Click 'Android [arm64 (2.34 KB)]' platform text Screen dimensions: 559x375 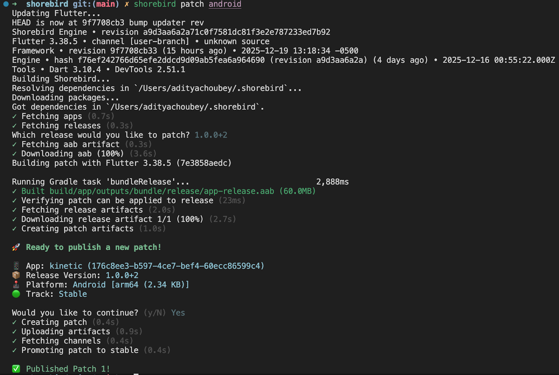(x=131, y=285)
